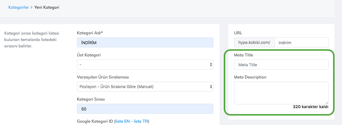Click the breadcrumb chevron separator

[31, 7]
